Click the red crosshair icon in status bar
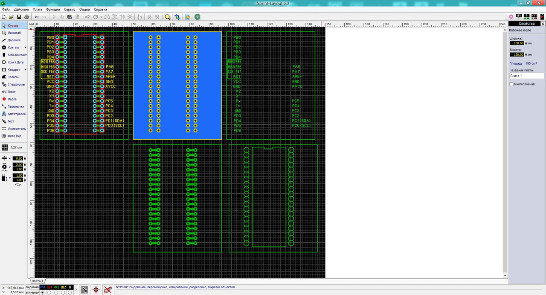Image resolution: width=546 pixels, height=295 pixels. coord(96,290)
